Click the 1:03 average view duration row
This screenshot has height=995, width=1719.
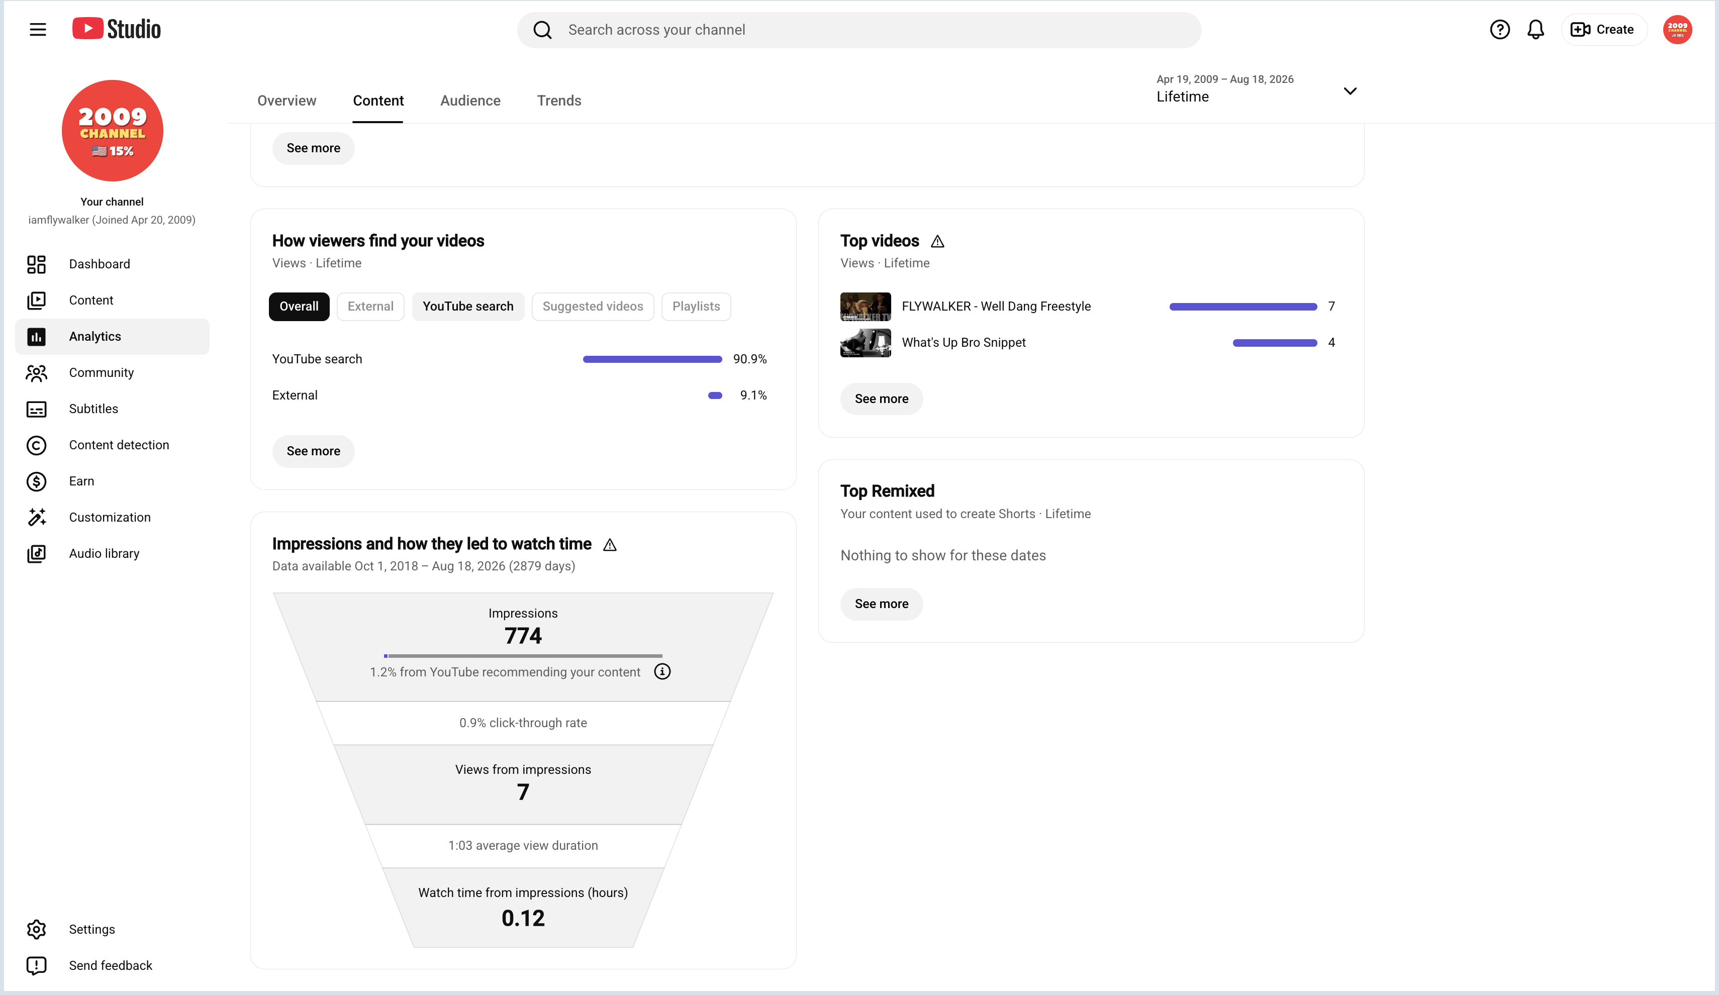[523, 845]
